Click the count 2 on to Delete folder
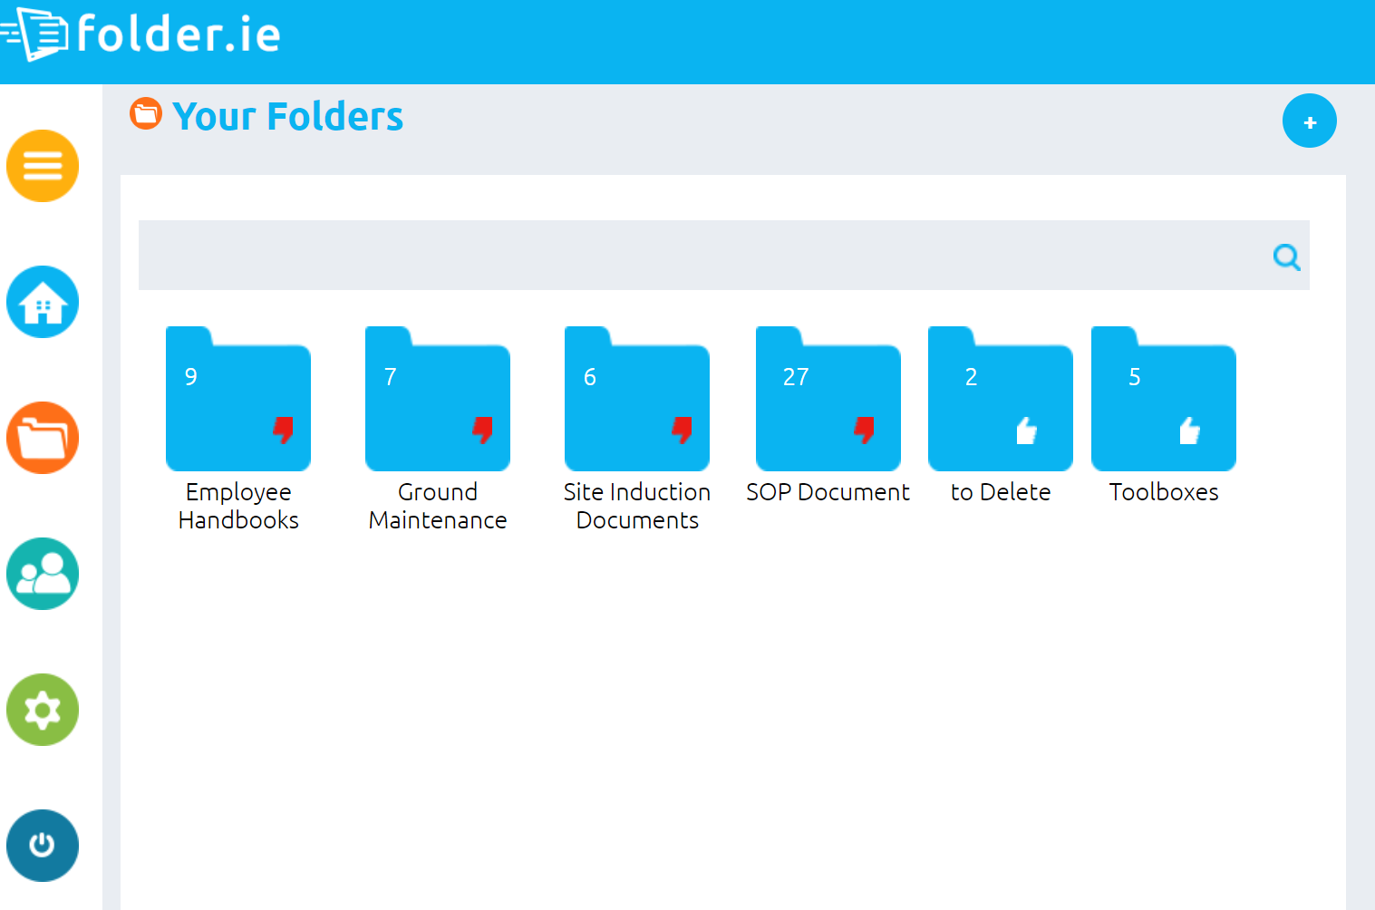Screen dimensions: 1375x910 click(x=972, y=377)
